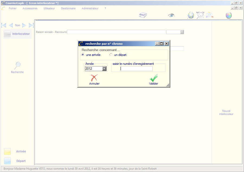Confirm search with the Valider button

(153, 79)
